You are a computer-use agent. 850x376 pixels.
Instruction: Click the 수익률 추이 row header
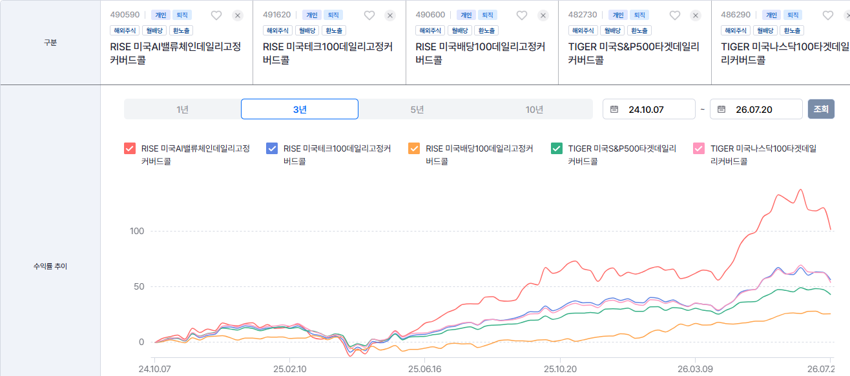pyautogui.click(x=50, y=266)
